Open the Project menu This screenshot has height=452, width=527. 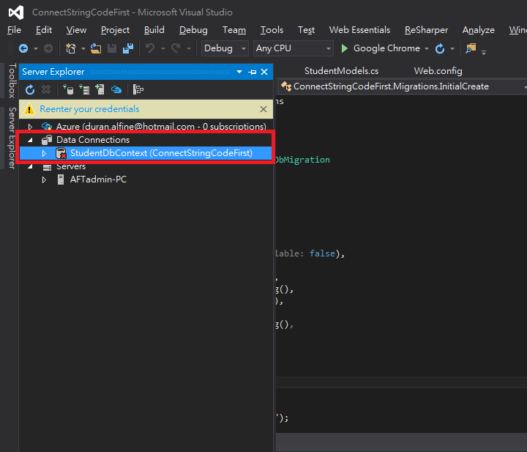[115, 30]
